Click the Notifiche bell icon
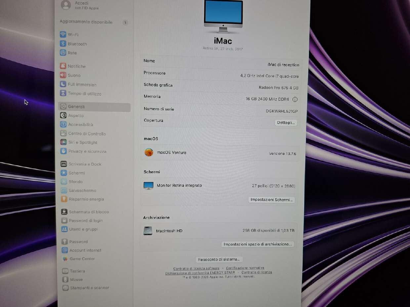The width and height of the screenshot is (410, 307). 63,66
